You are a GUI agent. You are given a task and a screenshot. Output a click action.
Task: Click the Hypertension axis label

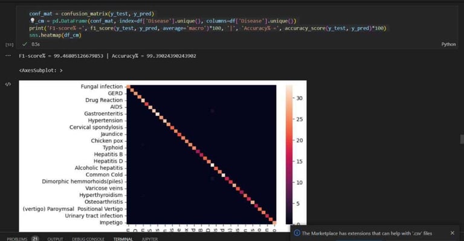coord(105,120)
